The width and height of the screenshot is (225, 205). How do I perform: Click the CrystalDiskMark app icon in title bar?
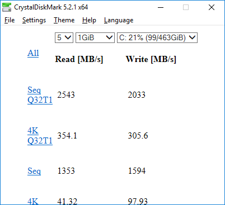(x=7, y=7)
